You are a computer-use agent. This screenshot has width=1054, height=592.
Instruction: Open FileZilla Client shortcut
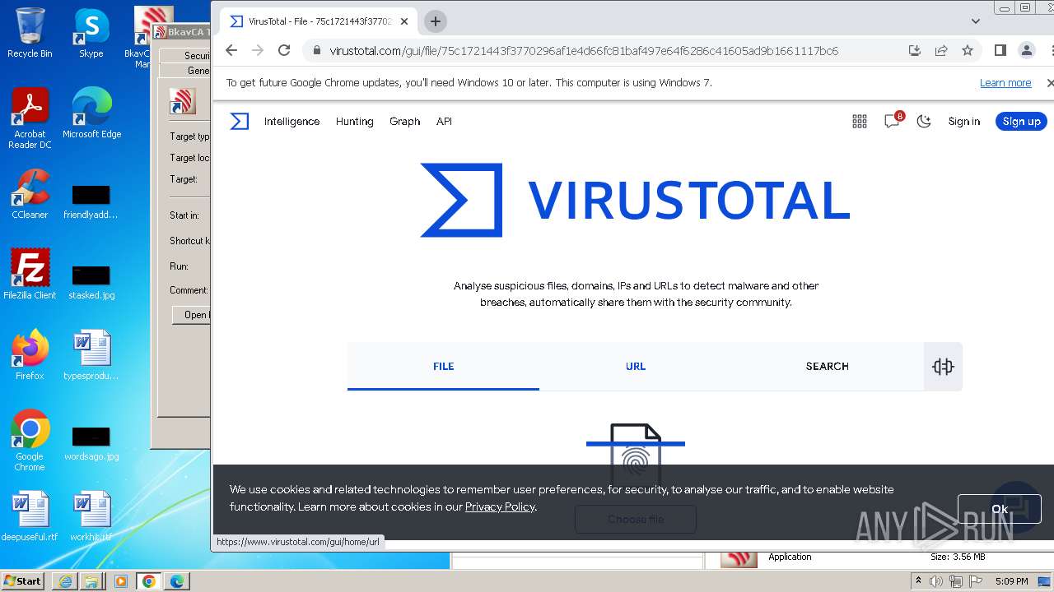tap(30, 275)
